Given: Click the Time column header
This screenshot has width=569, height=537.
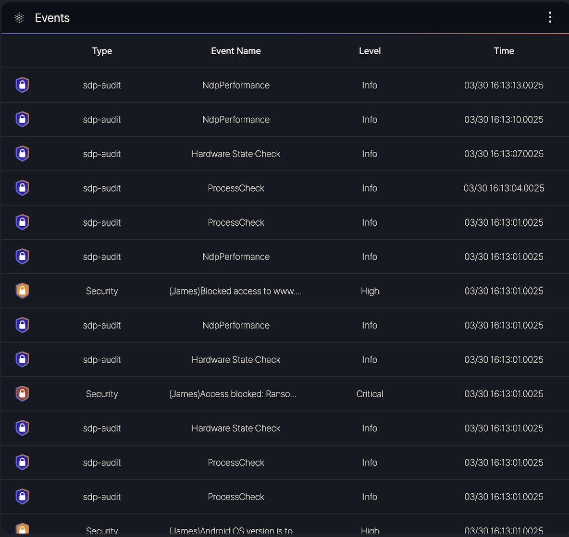Looking at the screenshot, I should pyautogui.click(x=504, y=51).
